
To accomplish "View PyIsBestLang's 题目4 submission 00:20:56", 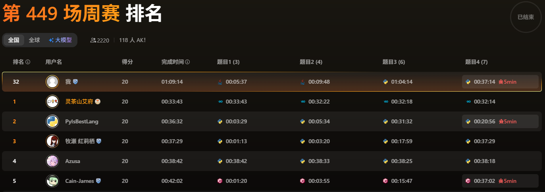I will 500,121.
